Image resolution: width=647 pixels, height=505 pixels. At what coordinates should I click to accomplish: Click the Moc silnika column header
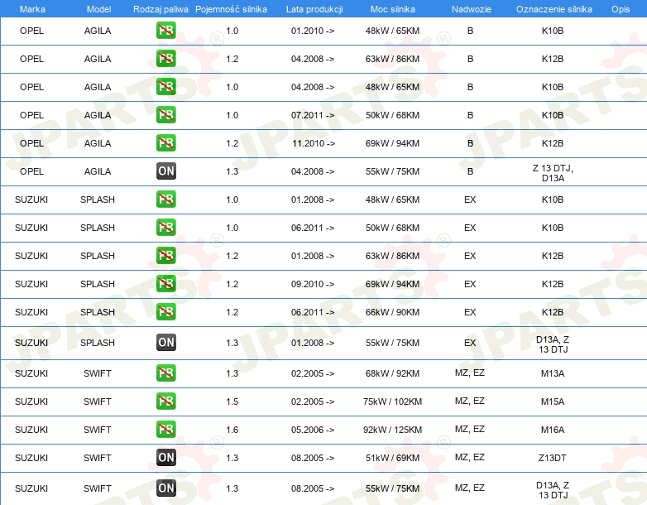coord(392,9)
